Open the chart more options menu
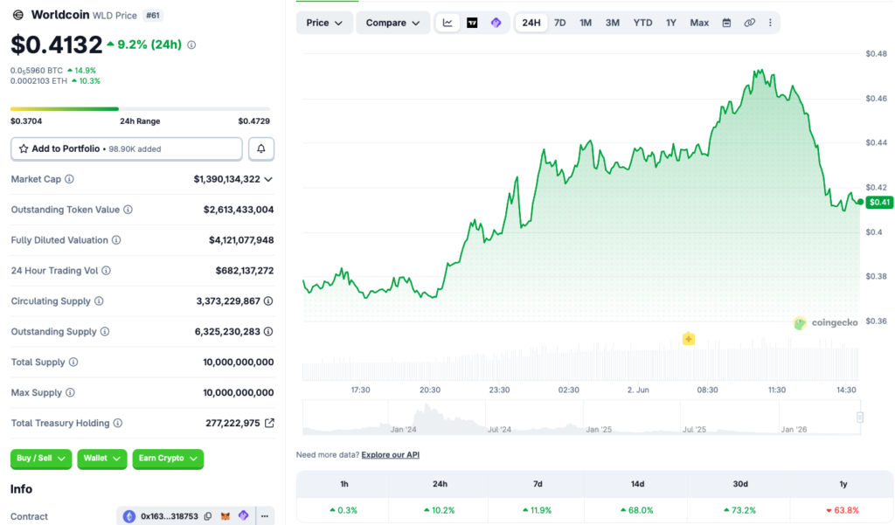The image size is (895, 525). click(x=770, y=23)
